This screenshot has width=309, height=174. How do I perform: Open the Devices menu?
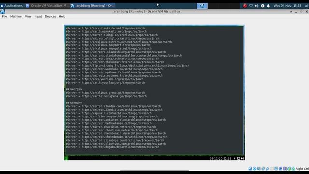[x=50, y=16]
